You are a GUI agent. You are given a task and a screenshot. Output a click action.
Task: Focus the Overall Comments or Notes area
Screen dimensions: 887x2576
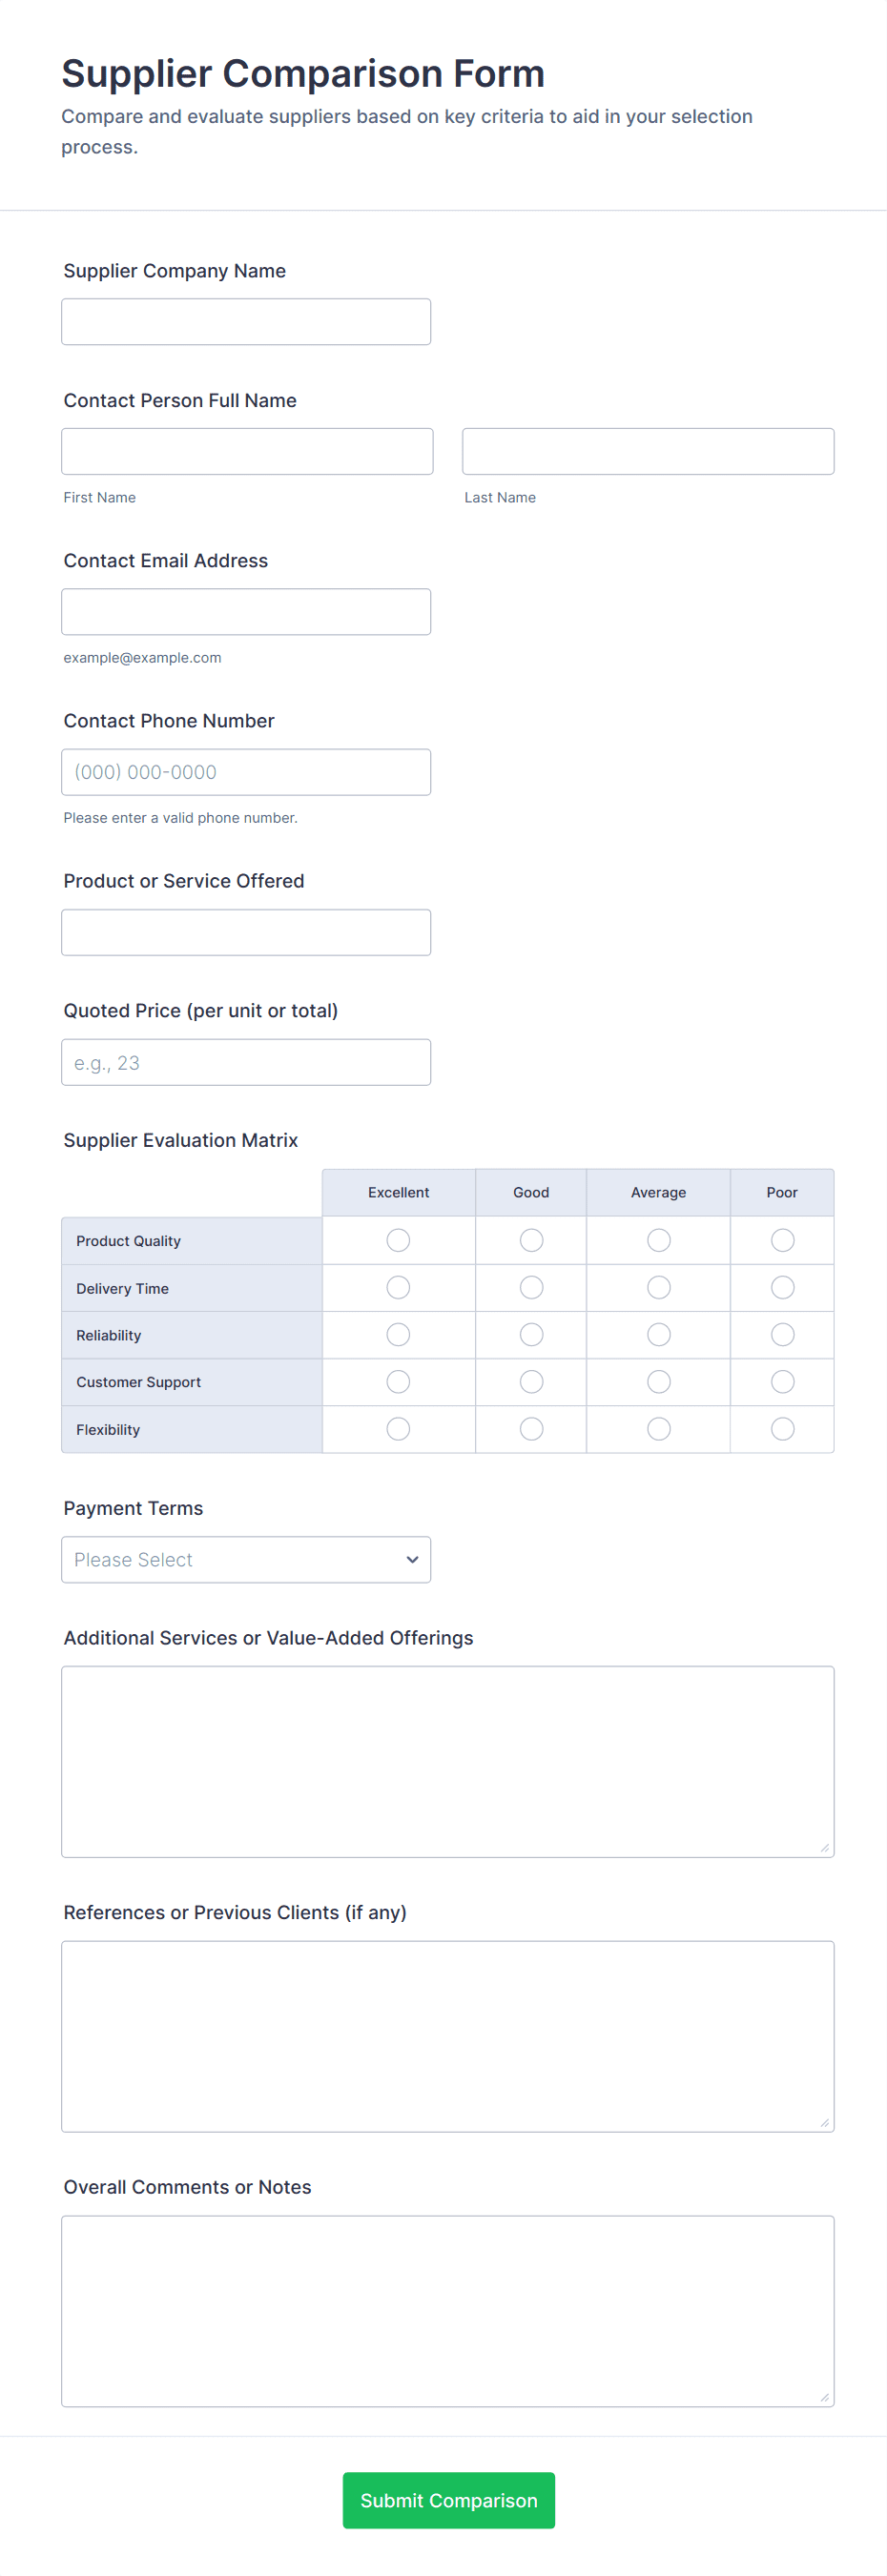coord(447,2310)
